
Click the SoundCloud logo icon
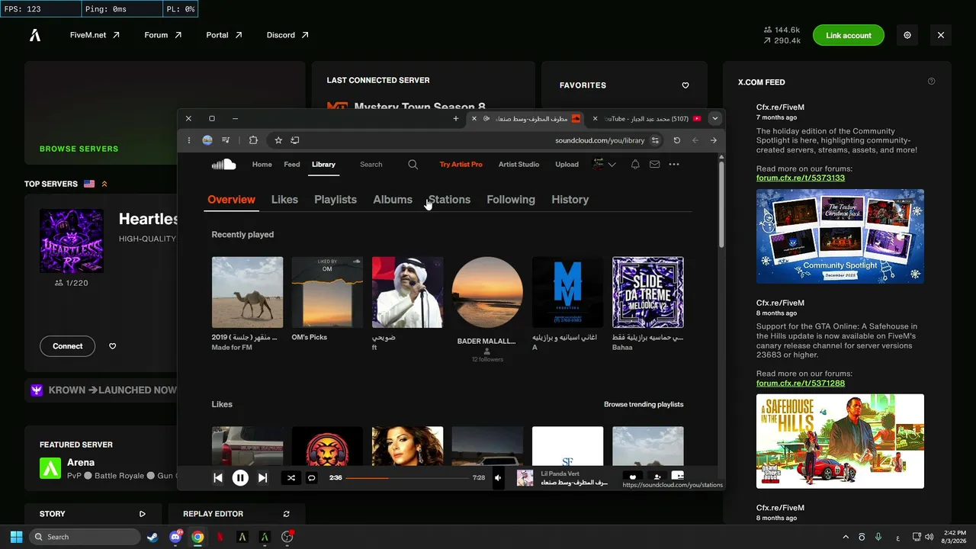223,164
